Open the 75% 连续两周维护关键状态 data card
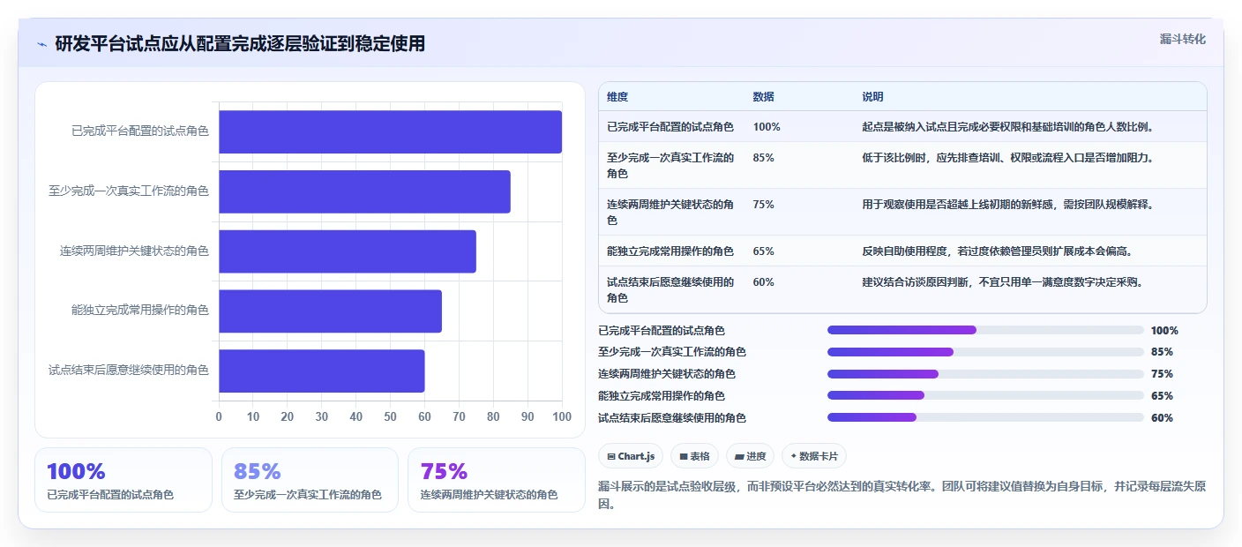1242x547 pixels. [x=497, y=480]
